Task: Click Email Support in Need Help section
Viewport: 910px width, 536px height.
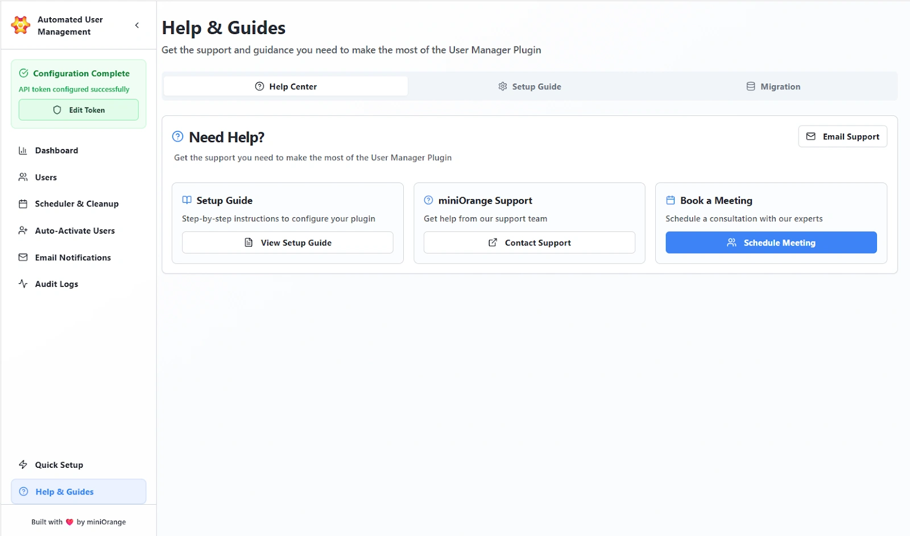Action: (842, 136)
